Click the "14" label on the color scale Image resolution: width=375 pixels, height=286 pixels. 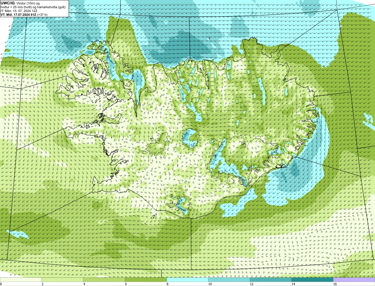[293, 284]
